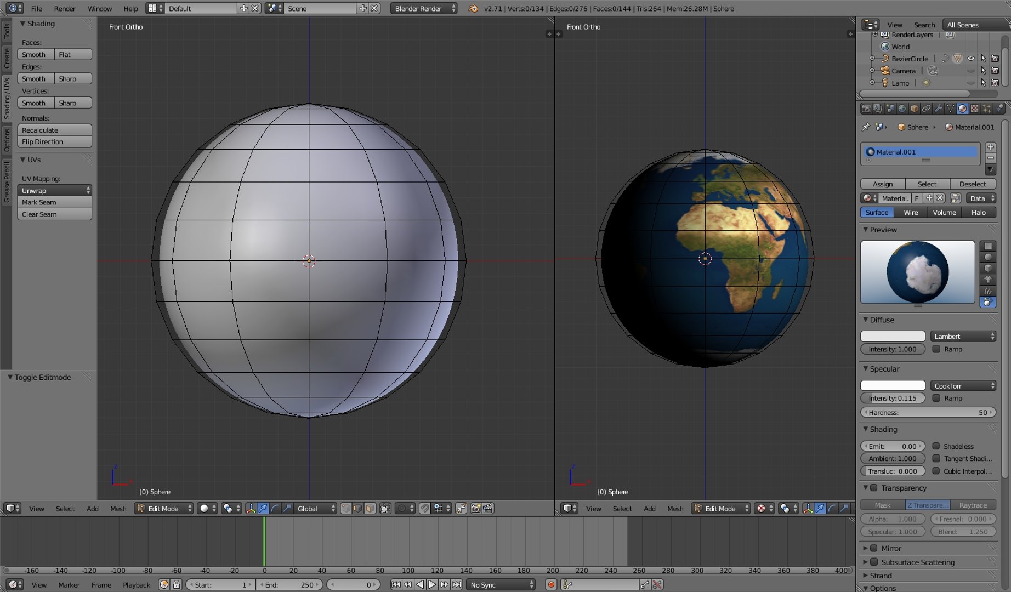This screenshot has width=1011, height=592.
Task: Enable the Mirror panel checkbox
Action: pos(874,548)
